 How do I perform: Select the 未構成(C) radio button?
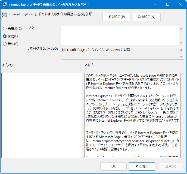pos(5,29)
